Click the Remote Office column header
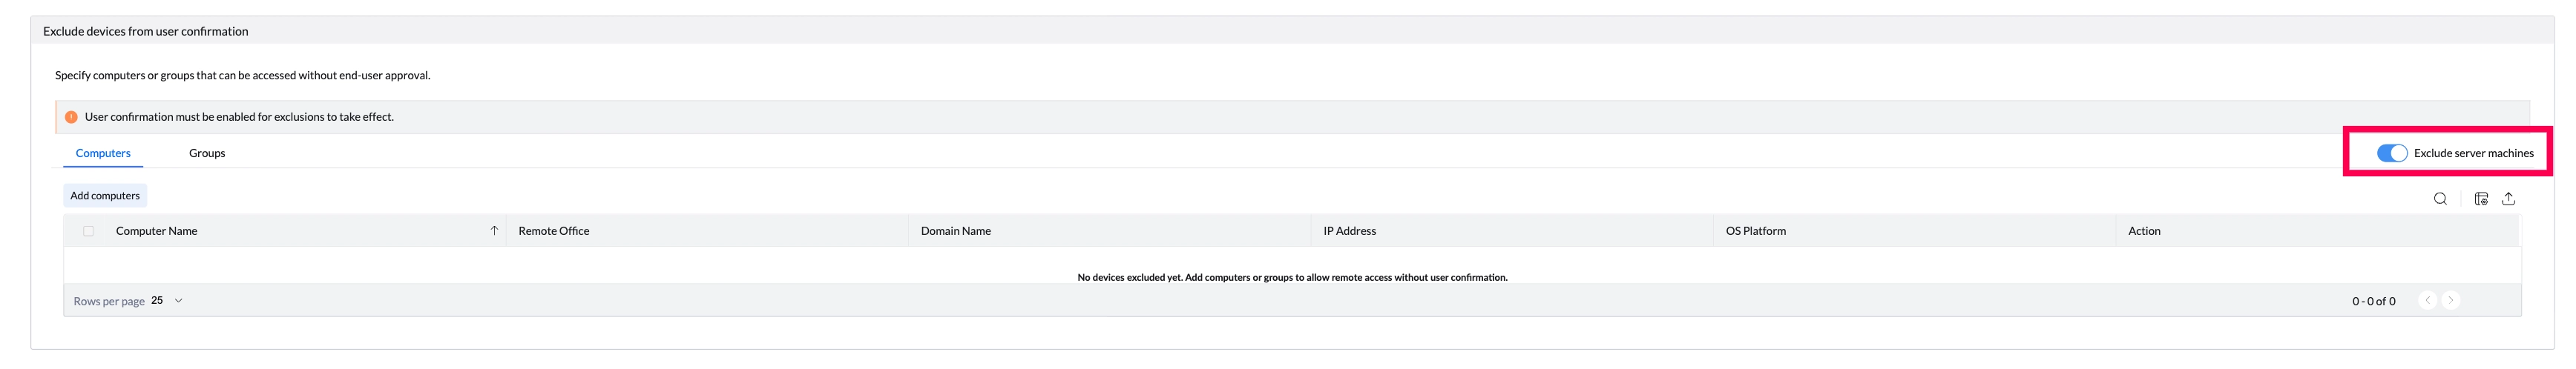 (554, 231)
